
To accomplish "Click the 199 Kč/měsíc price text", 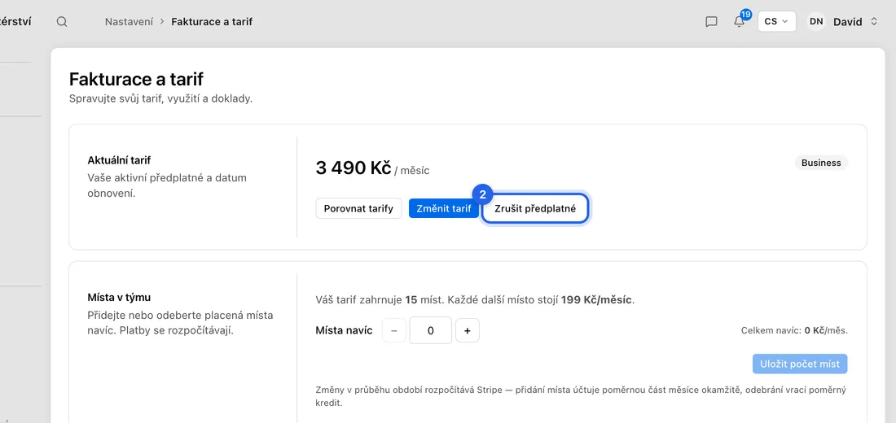I will 596,299.
